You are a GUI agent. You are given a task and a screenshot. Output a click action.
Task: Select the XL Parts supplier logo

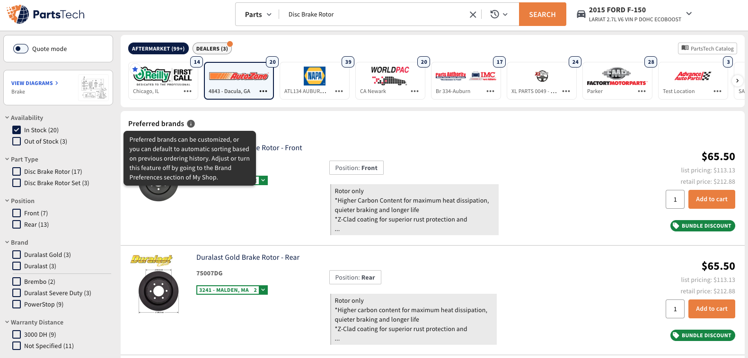[x=542, y=76]
